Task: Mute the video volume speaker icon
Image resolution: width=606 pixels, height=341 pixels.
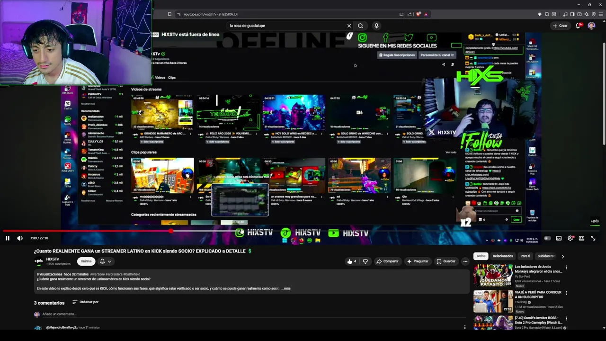Action: [20, 238]
